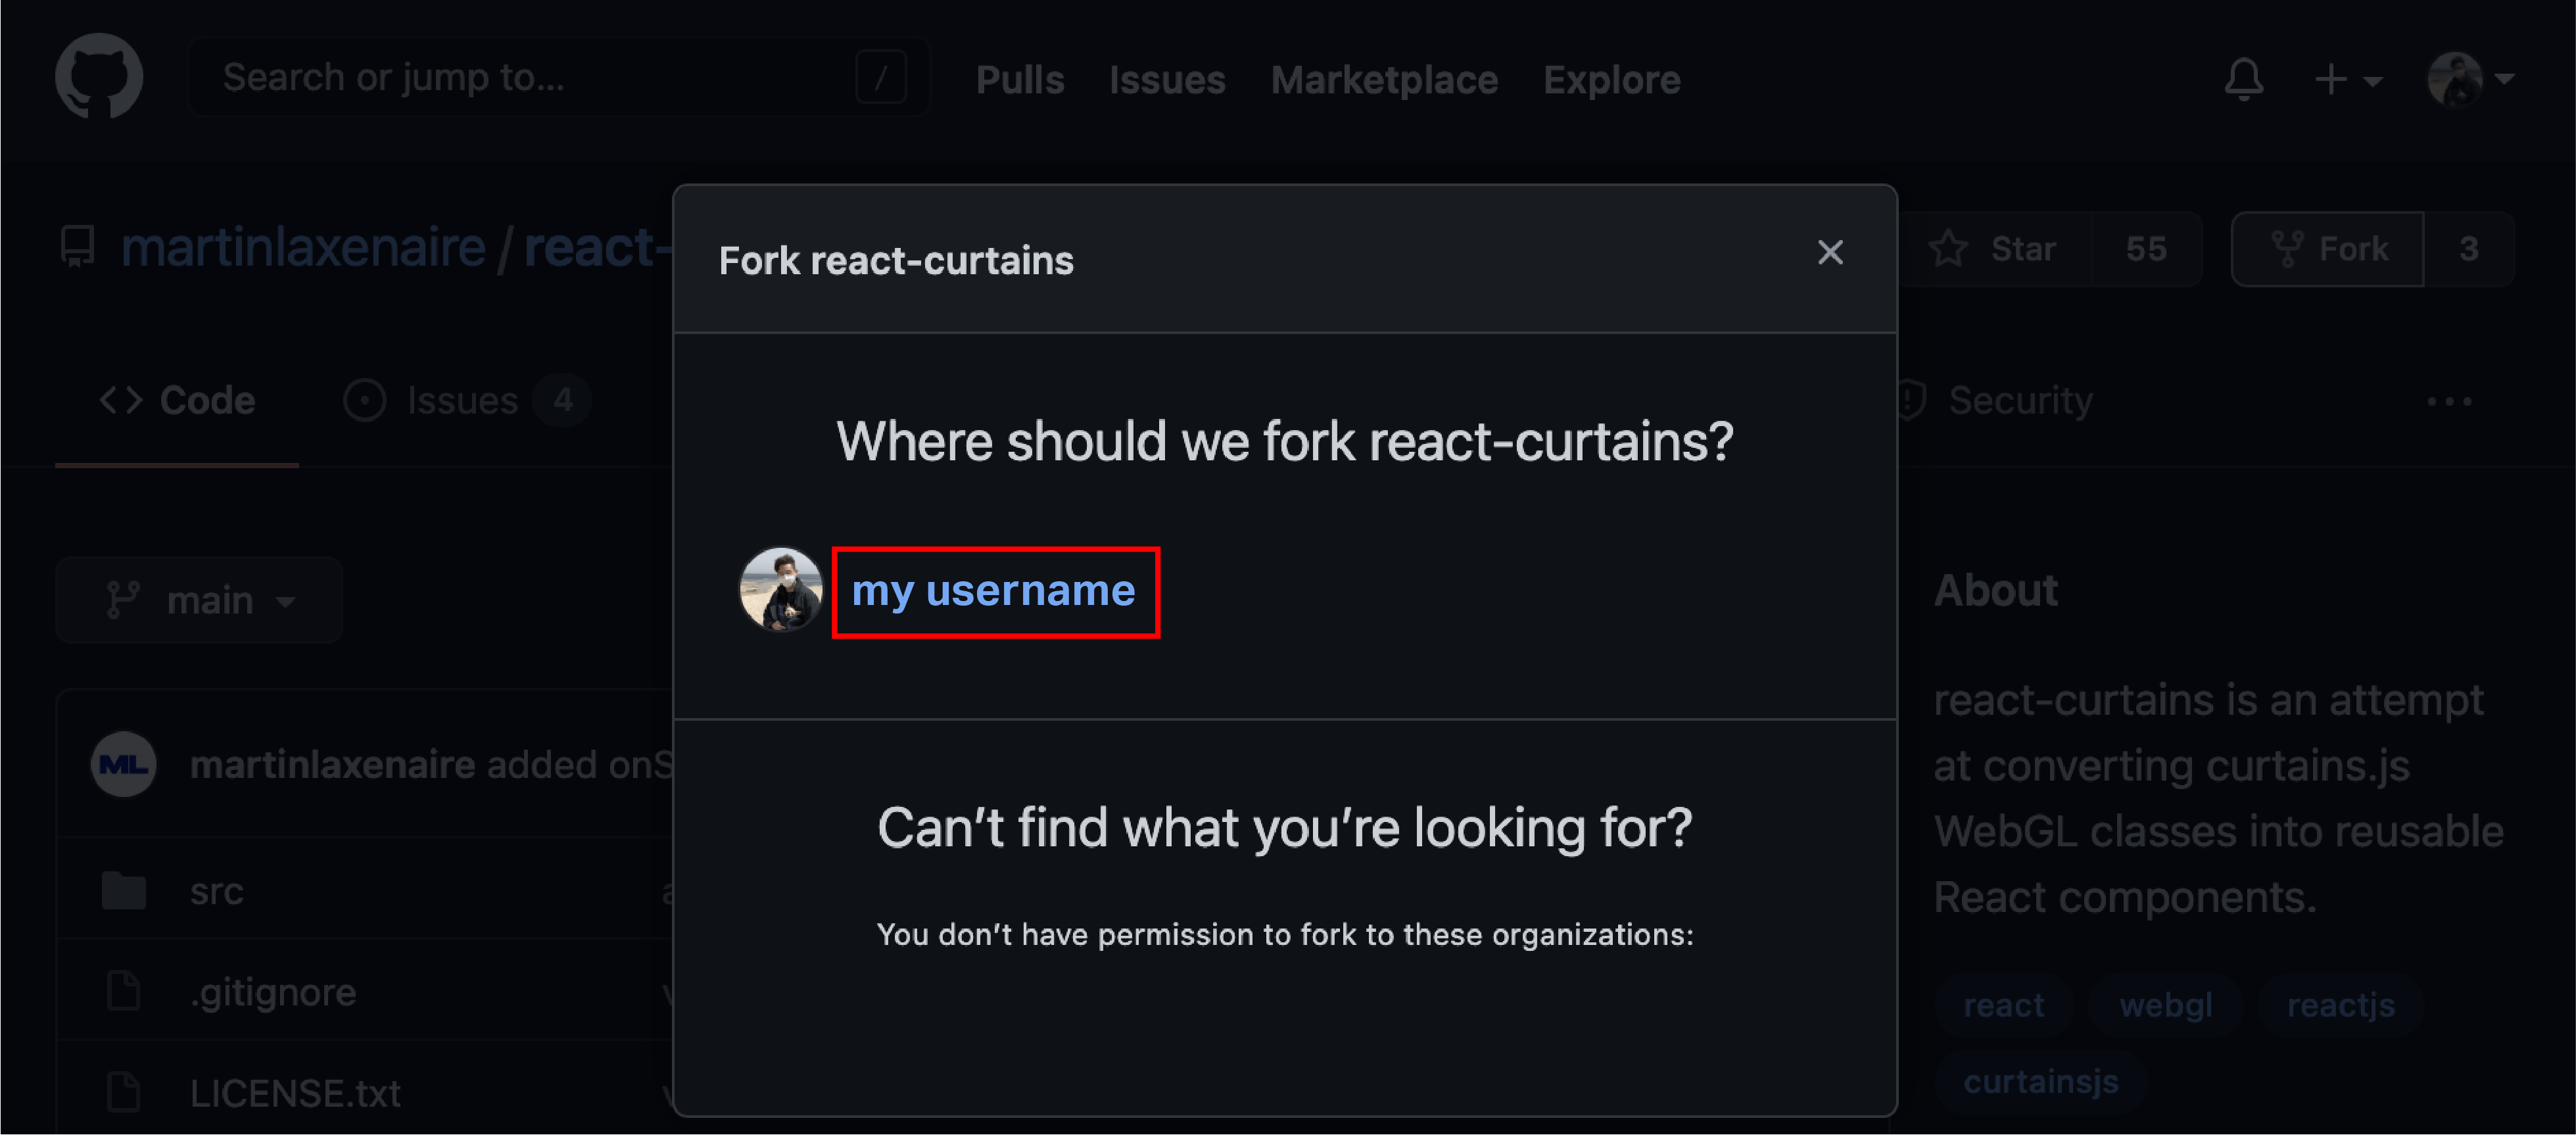Open the main branch selector dropdown
The height and width of the screenshot is (1135, 2576).
coord(200,600)
